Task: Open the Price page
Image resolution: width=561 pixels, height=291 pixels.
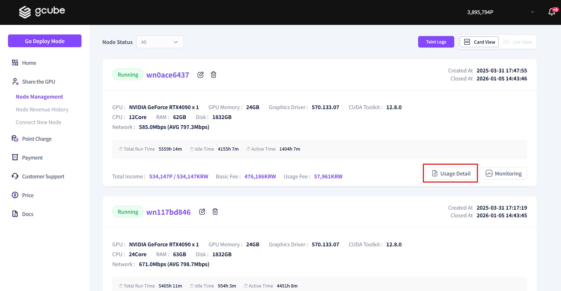Action: (x=27, y=195)
